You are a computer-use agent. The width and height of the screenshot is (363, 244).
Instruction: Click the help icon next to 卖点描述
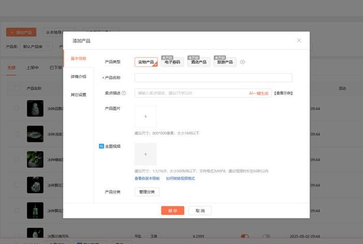123,93
